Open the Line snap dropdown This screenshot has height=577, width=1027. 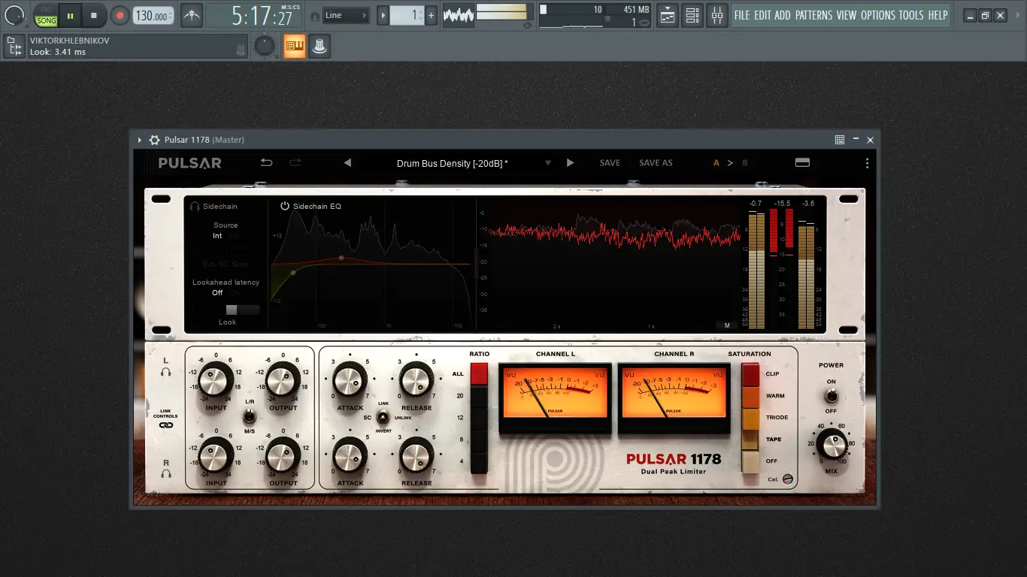pos(346,15)
